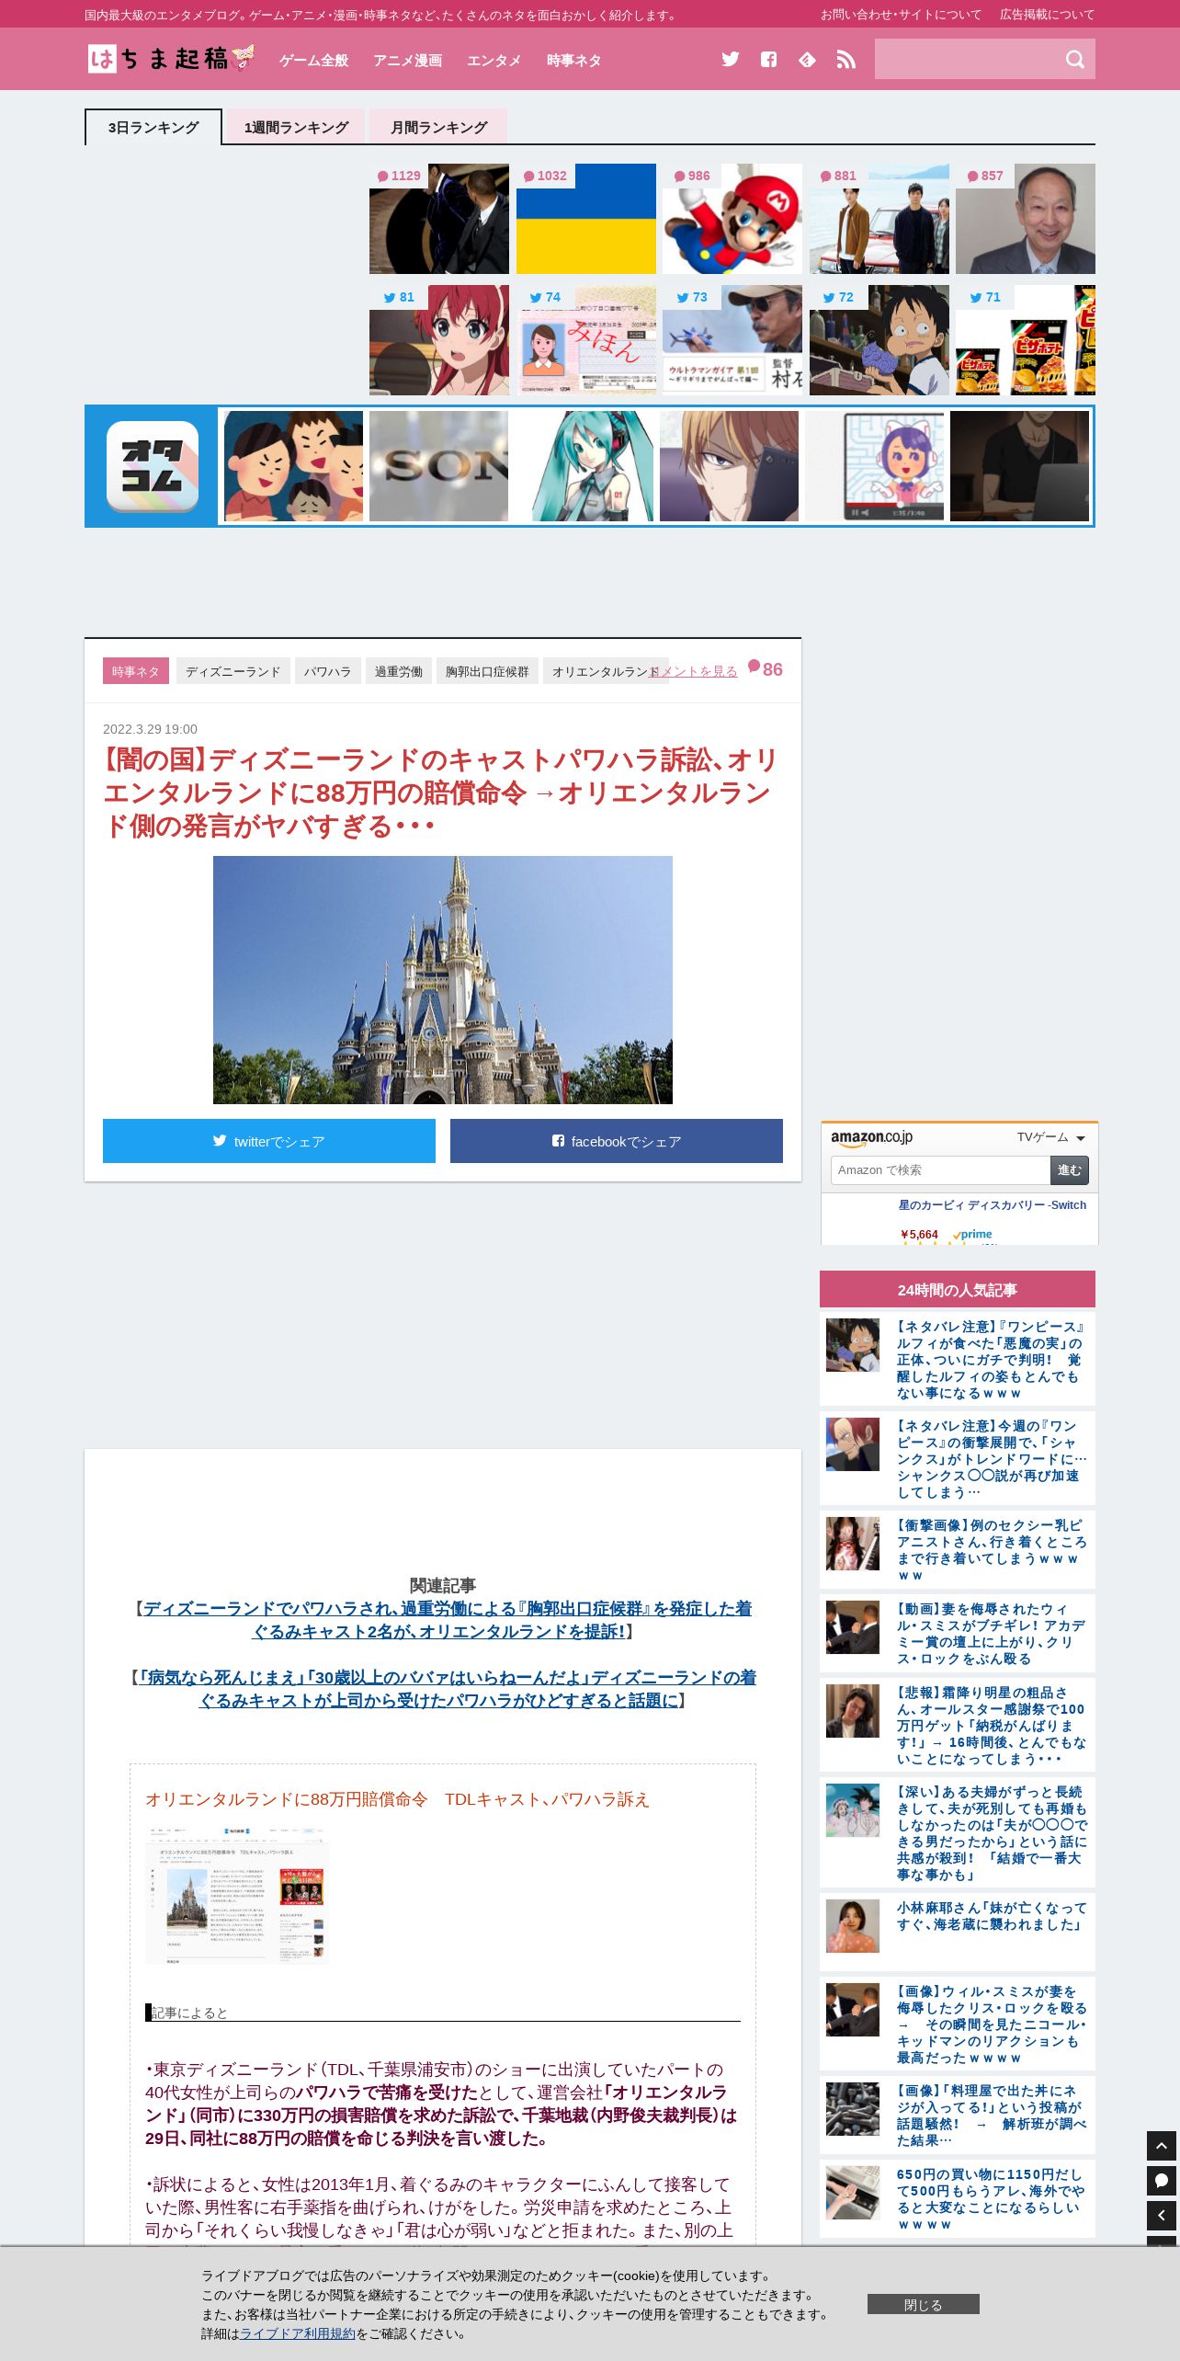Image resolution: width=1180 pixels, height=2361 pixels.
Task: Open source link オリエンタルランドに88万円賠償命令
Action: (397, 1799)
